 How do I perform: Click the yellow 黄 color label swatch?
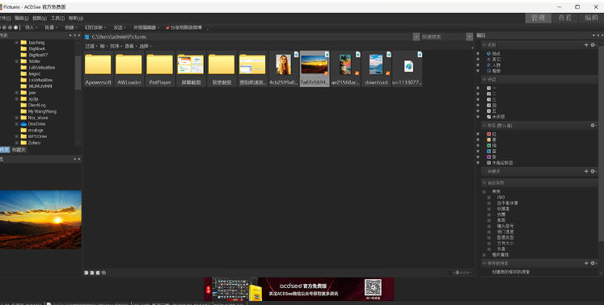(x=489, y=140)
